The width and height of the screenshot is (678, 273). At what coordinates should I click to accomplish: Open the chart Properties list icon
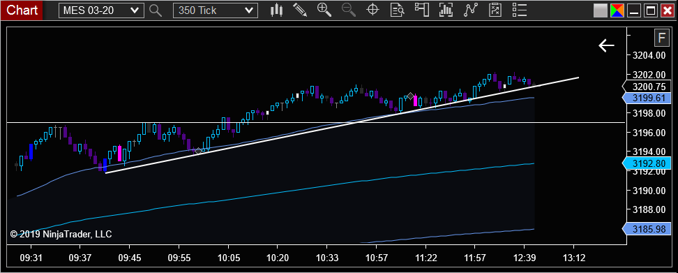point(520,10)
